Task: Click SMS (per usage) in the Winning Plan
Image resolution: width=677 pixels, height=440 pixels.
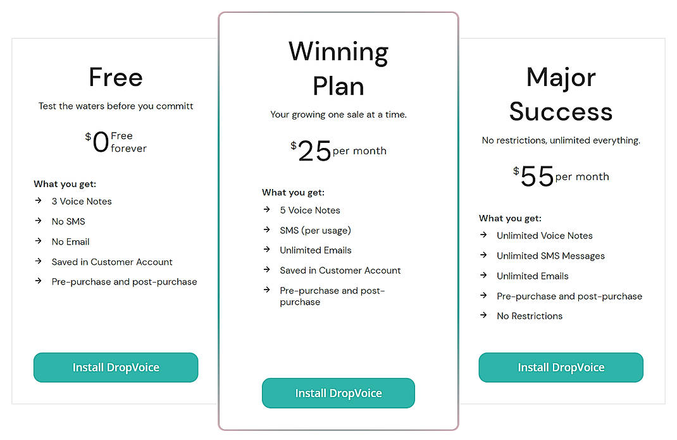Action: coord(315,230)
